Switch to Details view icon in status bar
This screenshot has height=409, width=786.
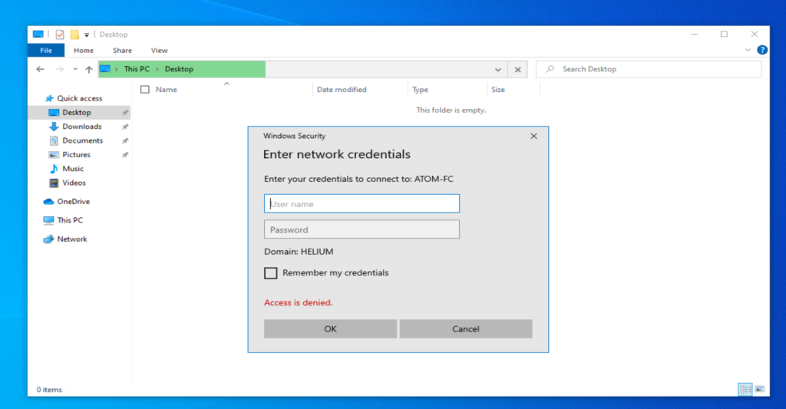(x=745, y=389)
